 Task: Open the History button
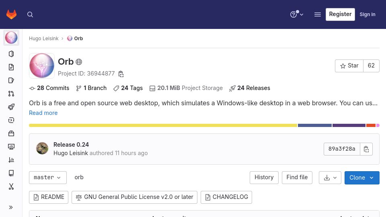point(264,178)
